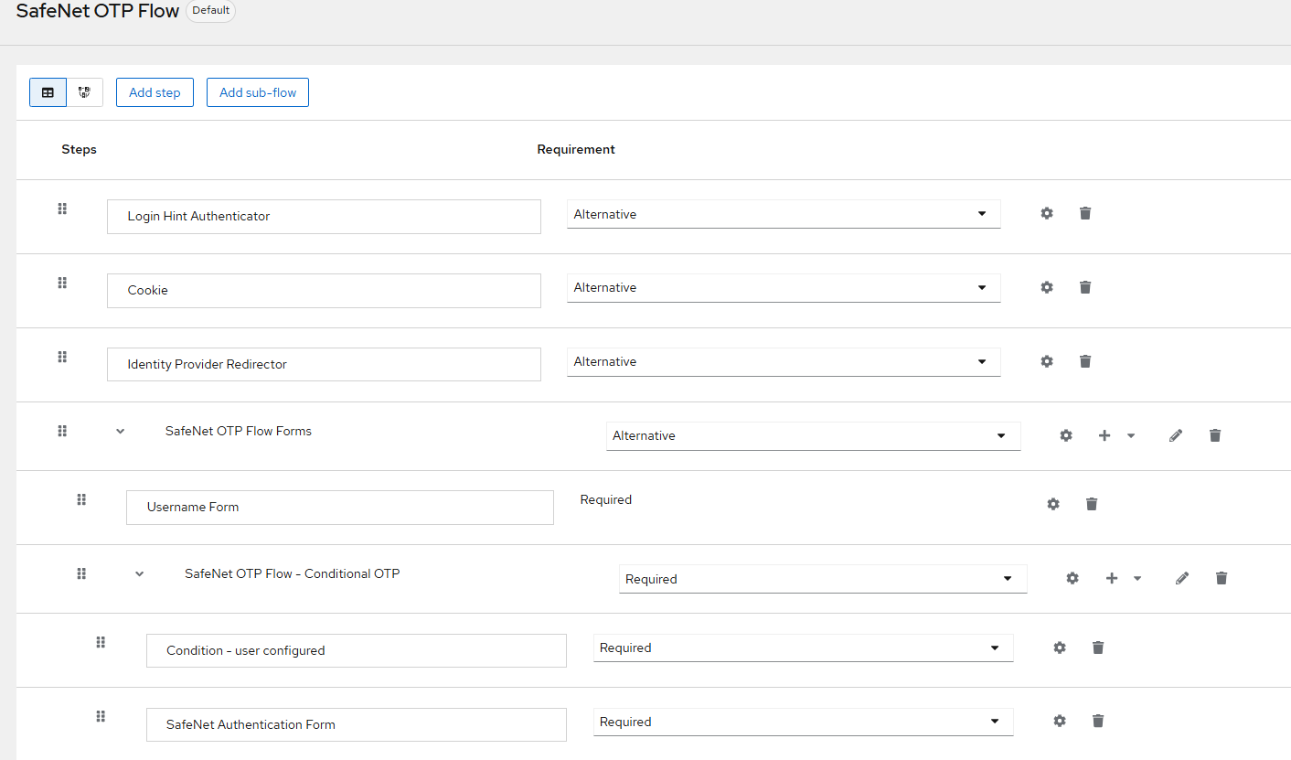Open requirement dropdown for SafeNet OTP Flow Forms
Viewport: 1291px width, 760px height.
[813, 436]
